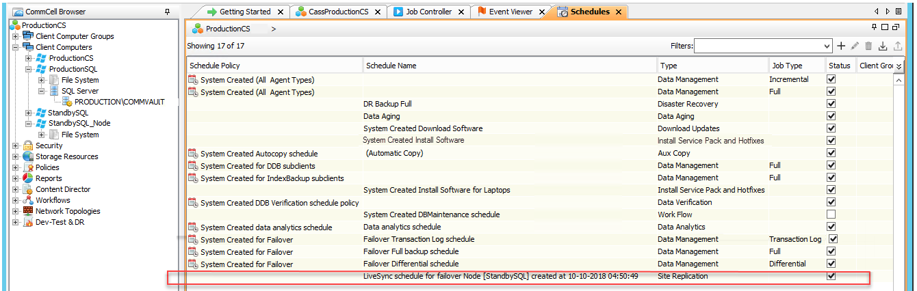Click the Storage Resources icon in tree

[x=28, y=156]
